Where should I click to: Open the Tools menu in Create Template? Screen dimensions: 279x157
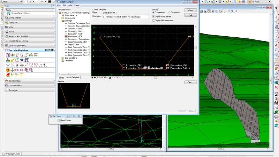(77, 6)
